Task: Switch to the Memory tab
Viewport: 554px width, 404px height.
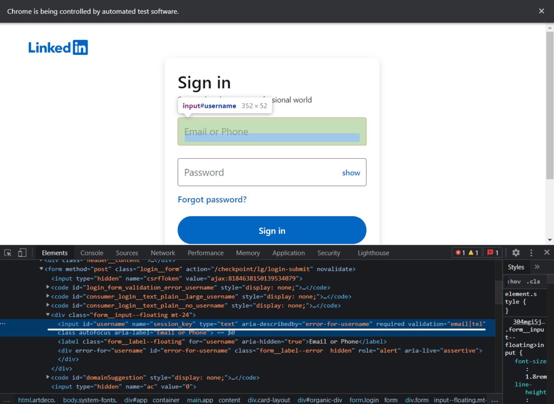Action: 248,253
